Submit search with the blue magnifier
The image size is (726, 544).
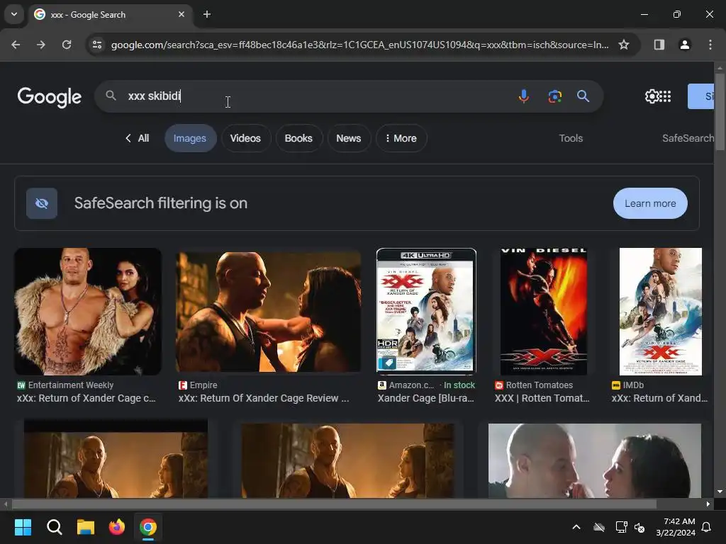(583, 96)
